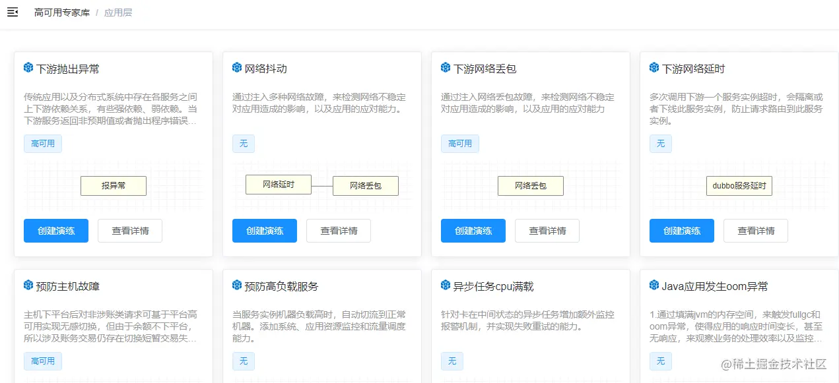This screenshot has height=383, width=839.
Task: Click the 无 tag on 网络抖动 card
Action: (x=244, y=144)
